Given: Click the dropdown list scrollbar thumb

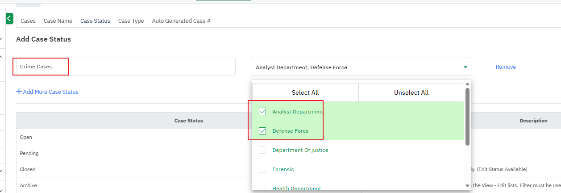Looking at the screenshot, I should click(x=467, y=116).
